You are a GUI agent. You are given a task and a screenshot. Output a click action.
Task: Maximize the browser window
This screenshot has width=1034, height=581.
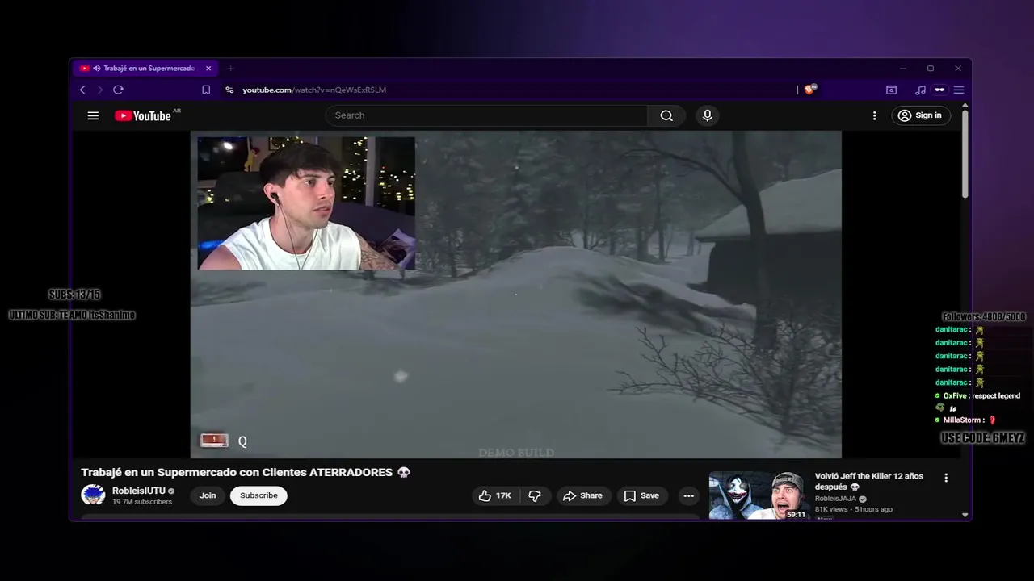[931, 69]
